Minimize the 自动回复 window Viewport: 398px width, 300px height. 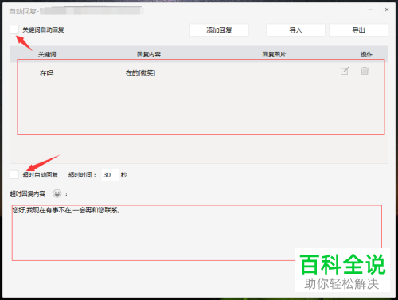click(x=370, y=10)
